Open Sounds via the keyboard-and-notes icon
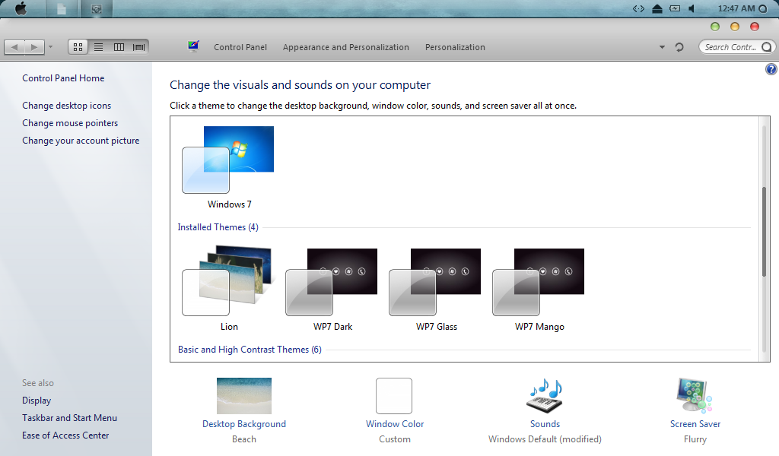This screenshot has height=456, width=779. pyautogui.click(x=545, y=396)
